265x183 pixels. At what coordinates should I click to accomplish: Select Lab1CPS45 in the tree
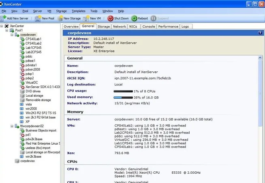(34, 48)
